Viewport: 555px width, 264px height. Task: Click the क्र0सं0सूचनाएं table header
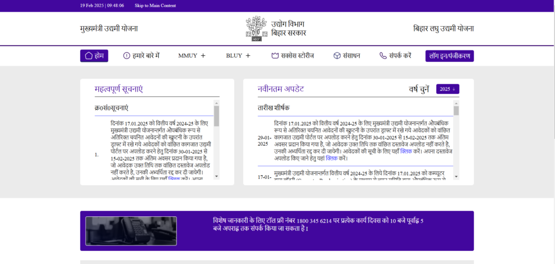click(112, 108)
